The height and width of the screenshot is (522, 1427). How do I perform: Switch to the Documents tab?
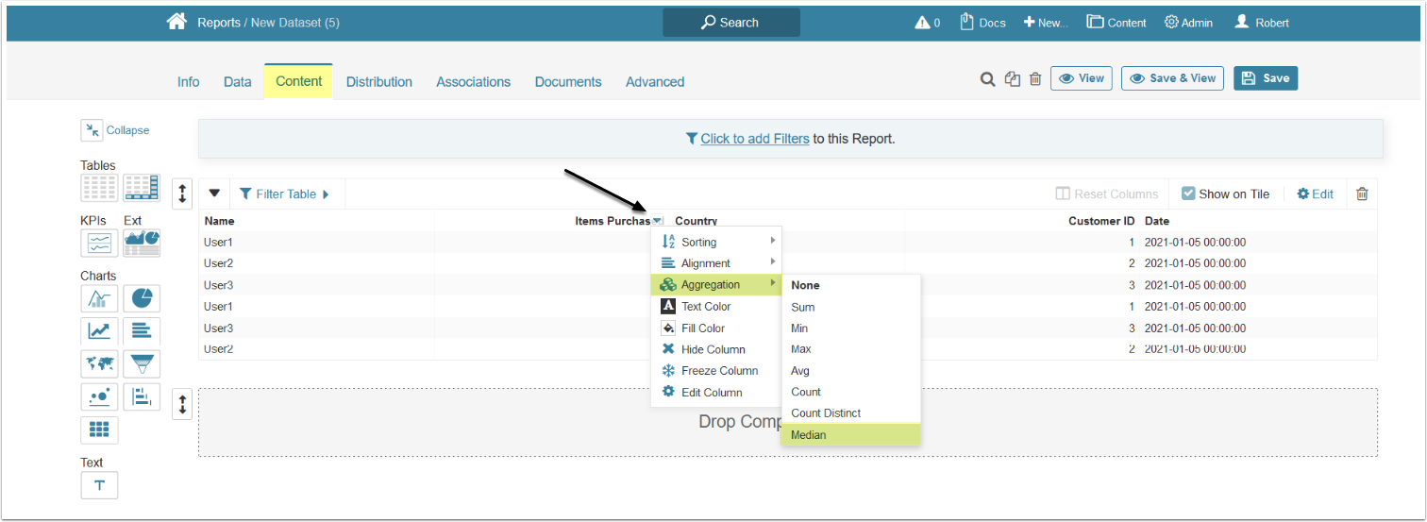(568, 82)
